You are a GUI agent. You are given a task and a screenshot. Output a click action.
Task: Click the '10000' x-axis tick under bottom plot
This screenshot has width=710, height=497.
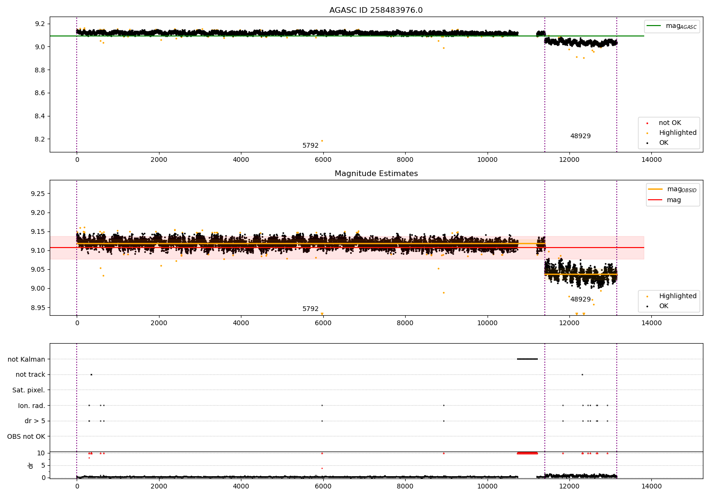pyautogui.click(x=488, y=487)
